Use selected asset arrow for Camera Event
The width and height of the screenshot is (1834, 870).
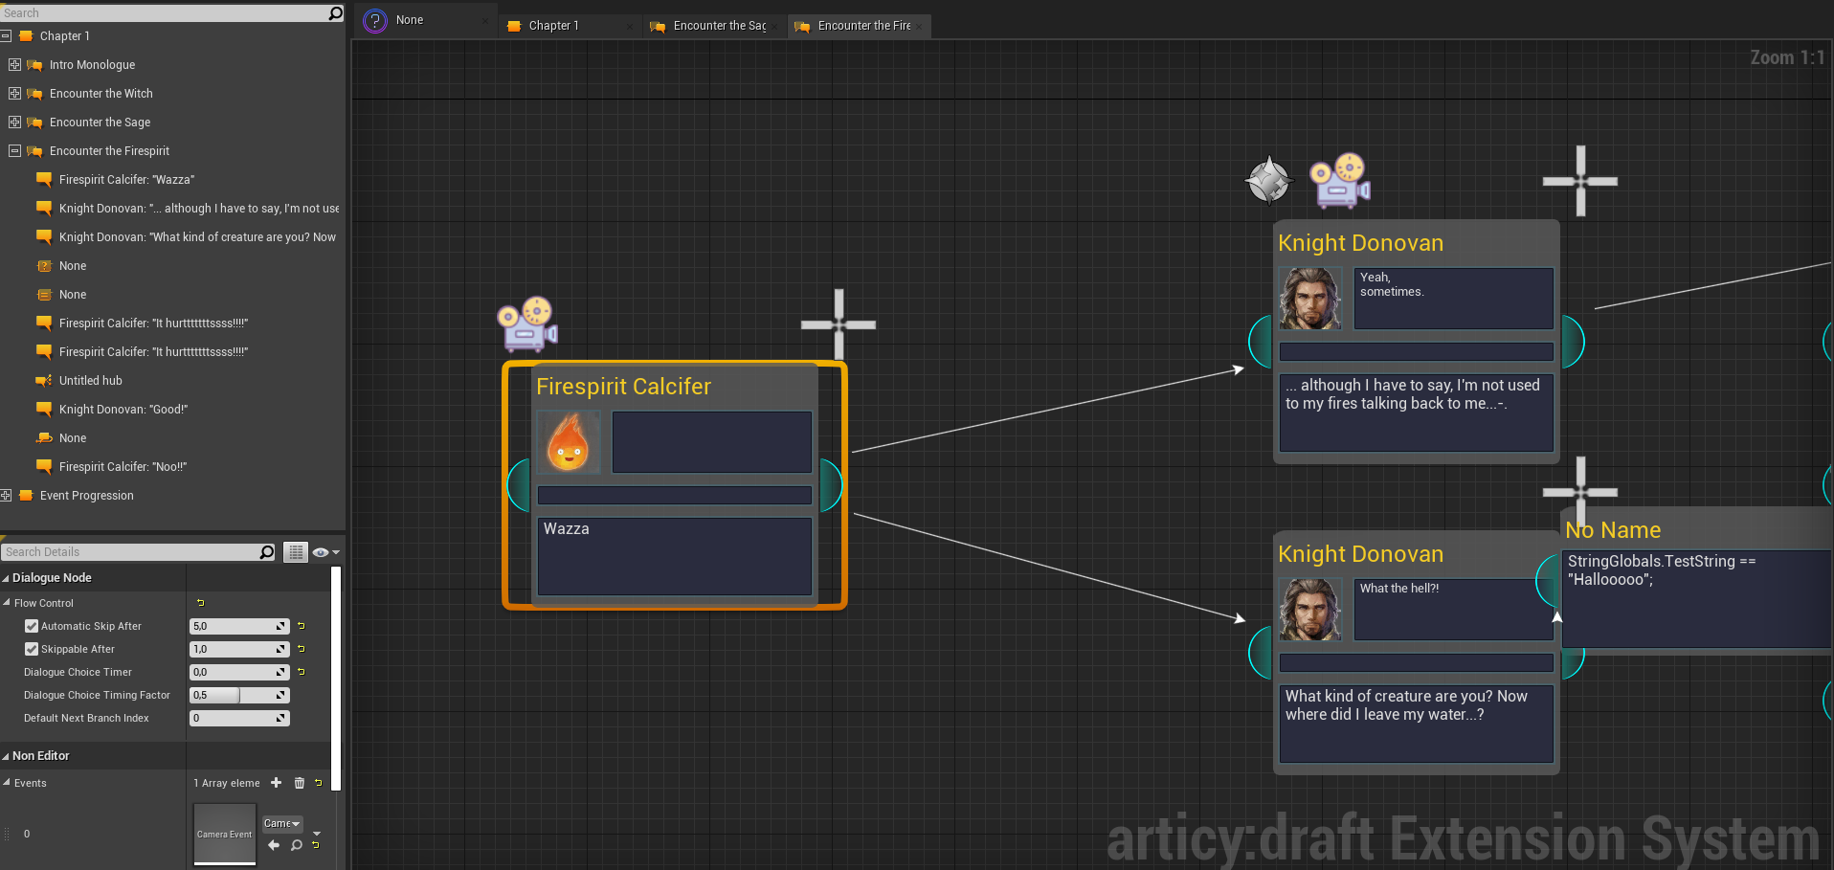click(x=274, y=845)
